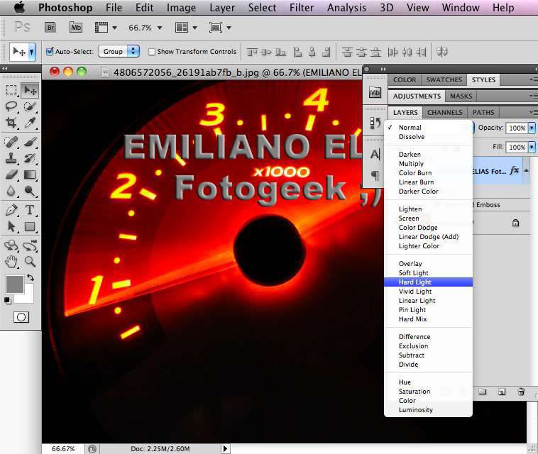The width and height of the screenshot is (538, 454).
Task: Open the 66.7% zoom level dropdown
Action: pos(160,28)
